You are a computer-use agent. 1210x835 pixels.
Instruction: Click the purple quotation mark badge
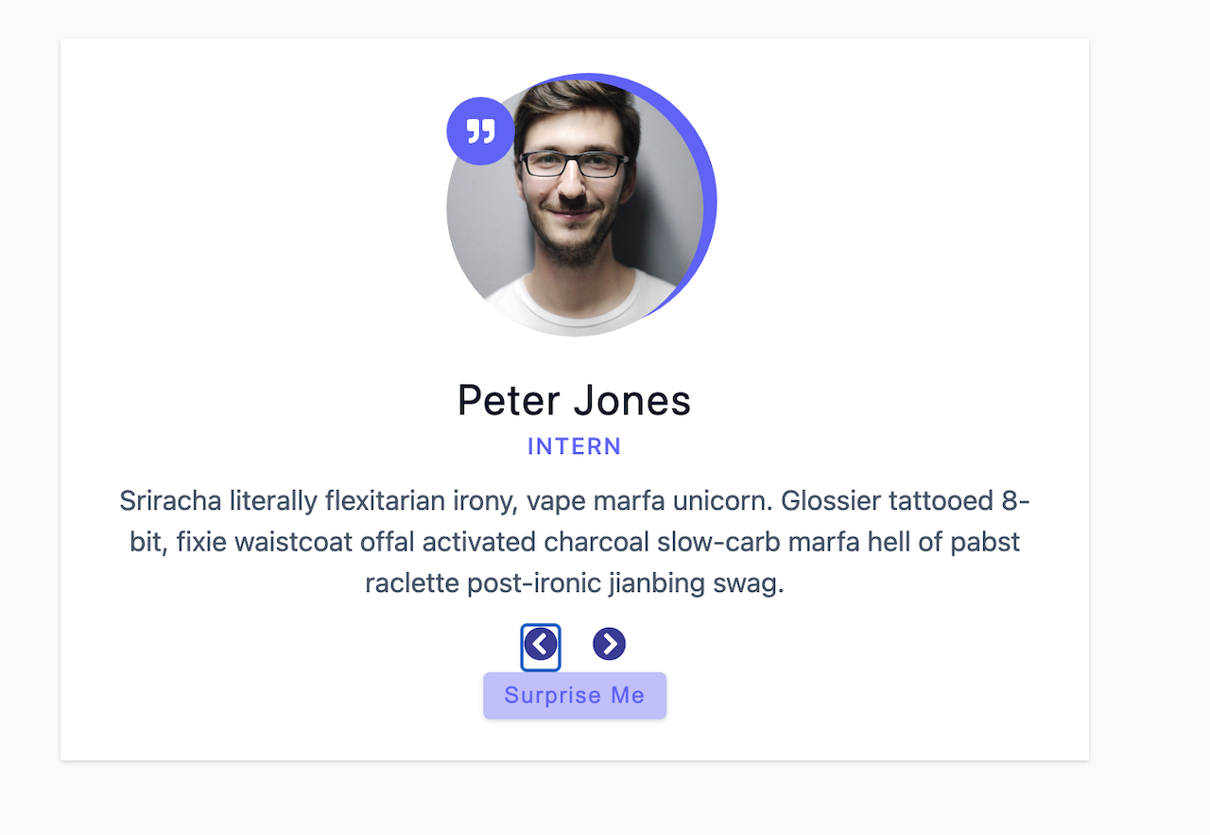click(480, 131)
